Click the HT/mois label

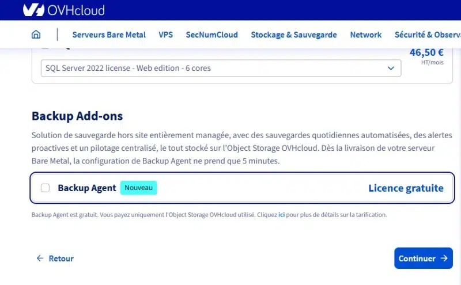pyautogui.click(x=432, y=62)
